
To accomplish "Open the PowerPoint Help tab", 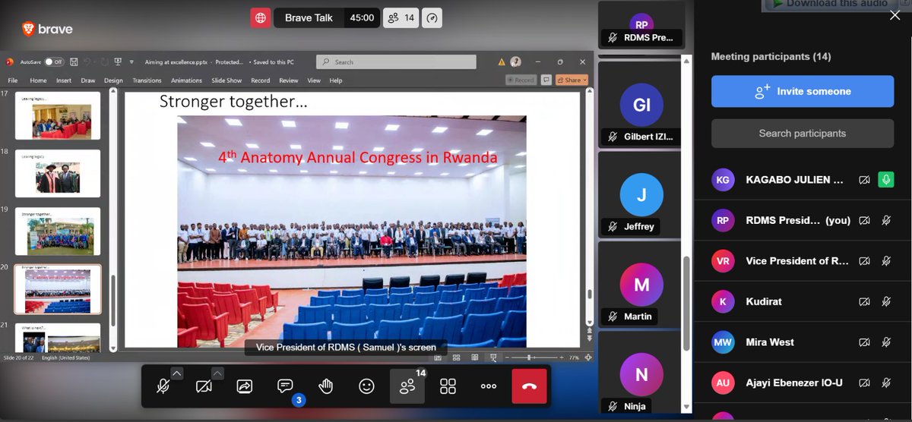I will 336,80.
